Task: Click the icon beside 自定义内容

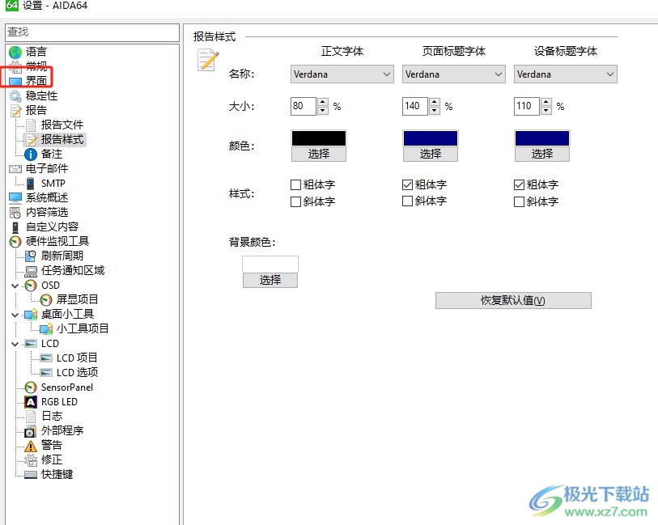Action: point(15,227)
